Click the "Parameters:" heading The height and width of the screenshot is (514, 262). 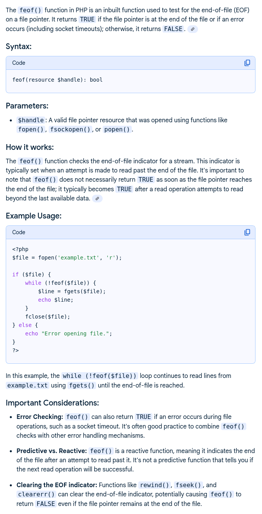(27, 106)
